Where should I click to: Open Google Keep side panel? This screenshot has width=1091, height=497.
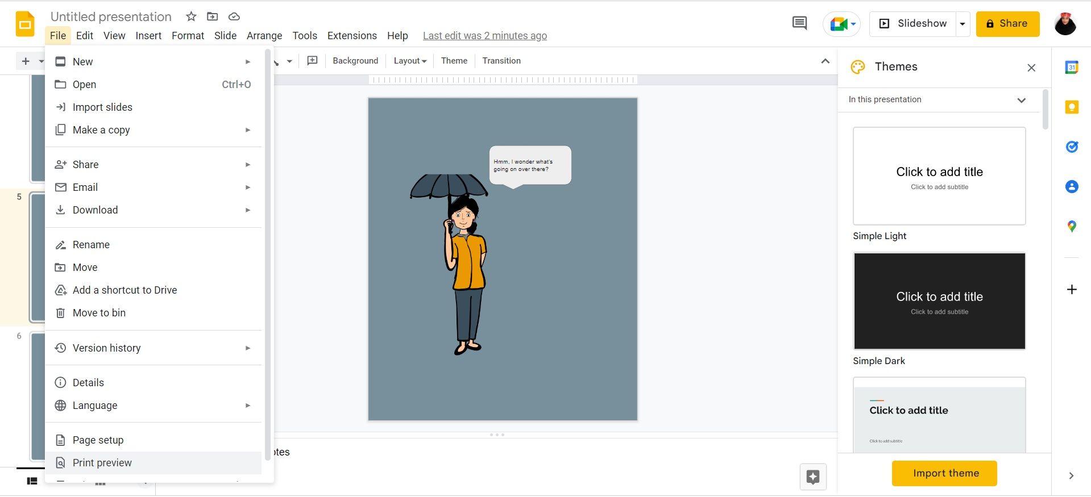1072,107
